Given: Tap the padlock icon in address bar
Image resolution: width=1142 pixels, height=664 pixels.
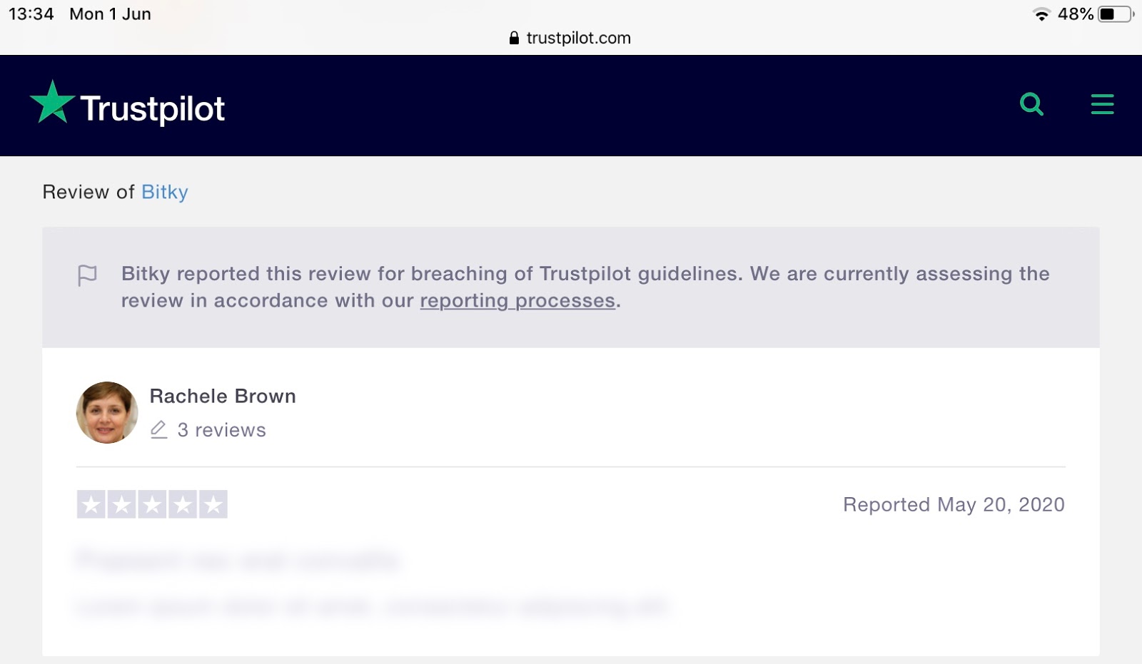Looking at the screenshot, I should click(x=514, y=38).
